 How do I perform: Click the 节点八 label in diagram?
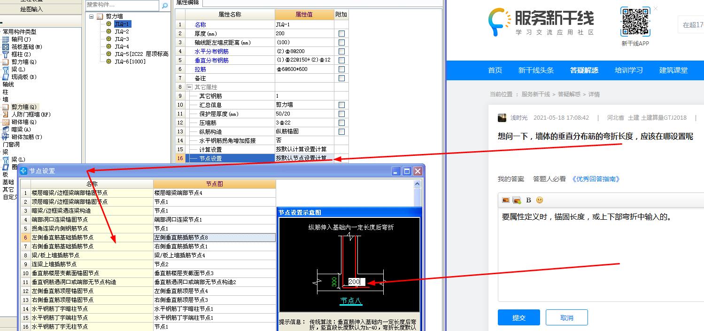tap(351, 301)
